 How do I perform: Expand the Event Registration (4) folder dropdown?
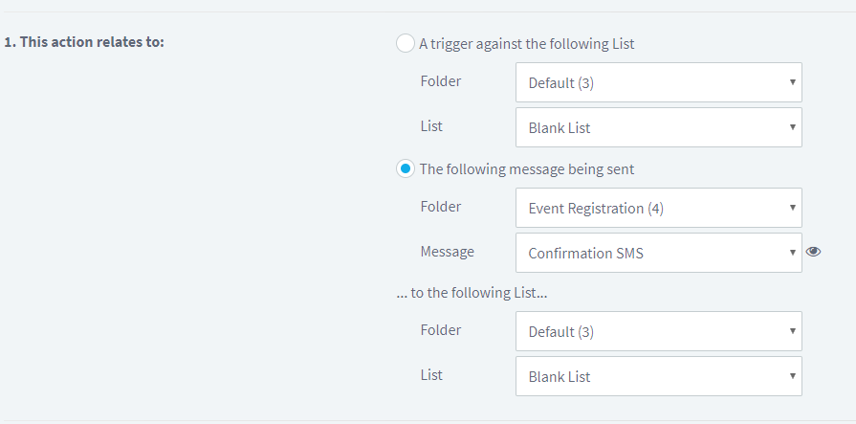658,208
